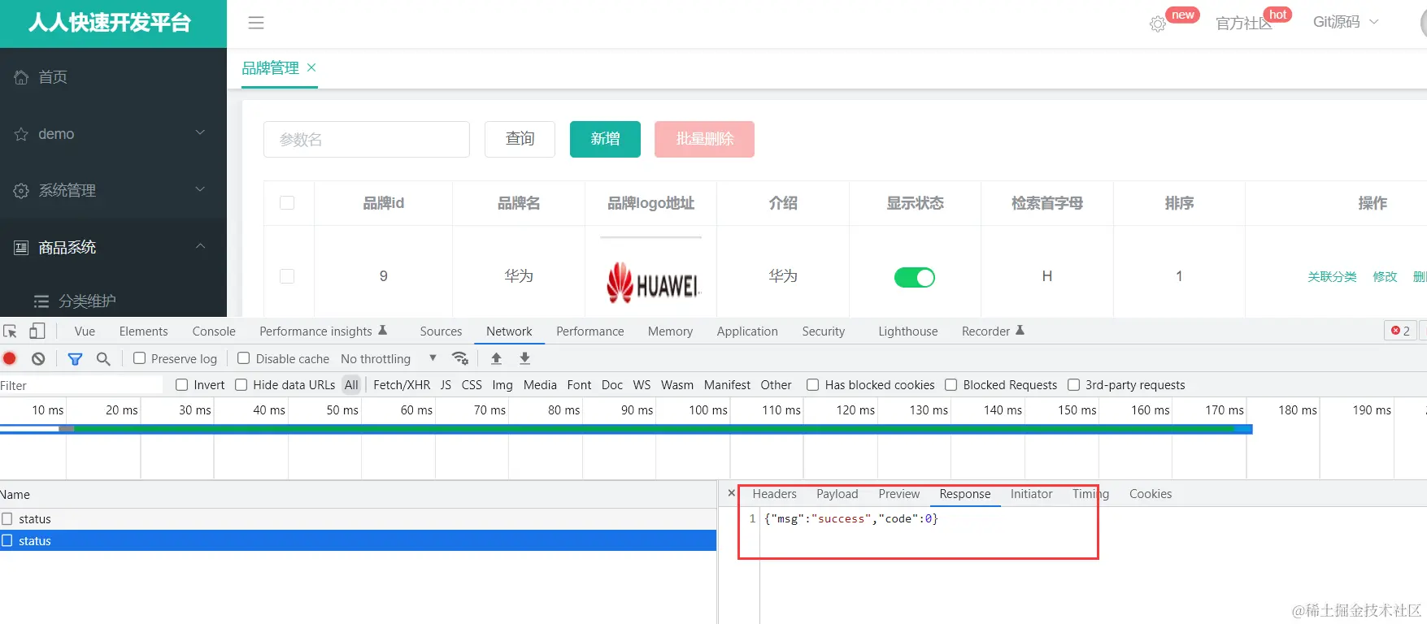Switch to the Elements tab
Image resolution: width=1427 pixels, height=624 pixels.
pos(143,331)
